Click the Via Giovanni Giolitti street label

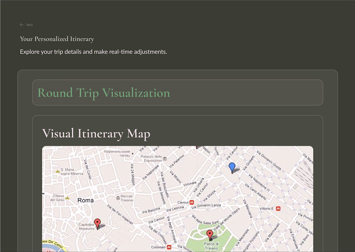tap(269, 160)
